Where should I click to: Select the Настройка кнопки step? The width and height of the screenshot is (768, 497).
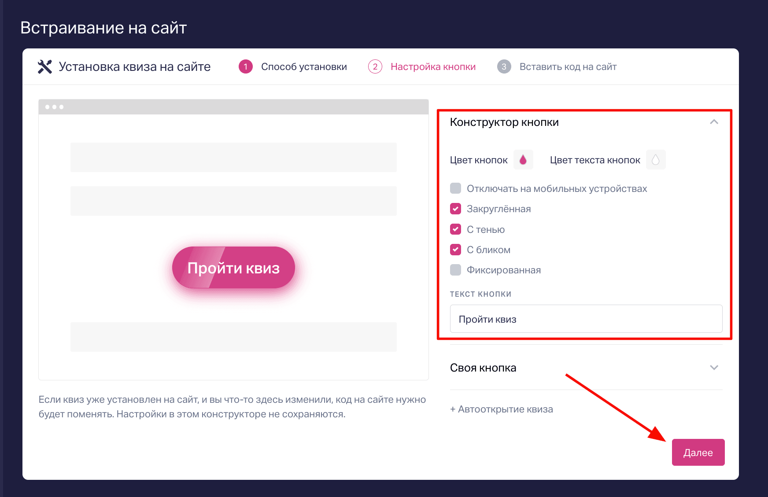point(433,66)
